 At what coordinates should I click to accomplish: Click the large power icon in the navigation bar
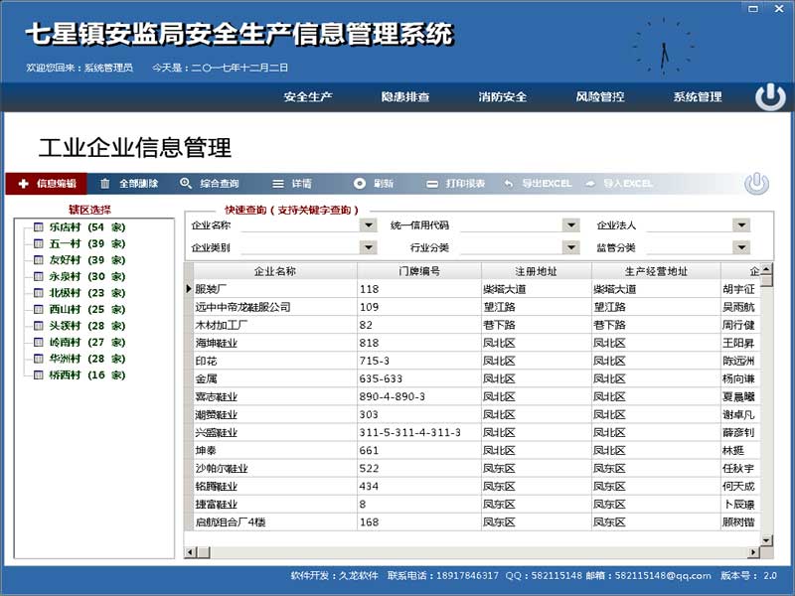pos(769,97)
